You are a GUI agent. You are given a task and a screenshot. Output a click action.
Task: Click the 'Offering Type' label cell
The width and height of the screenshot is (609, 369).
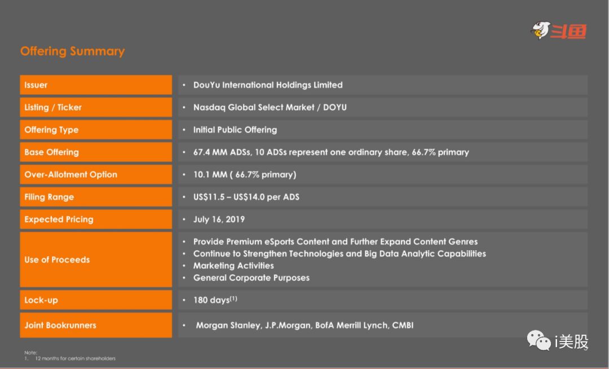[x=96, y=130]
